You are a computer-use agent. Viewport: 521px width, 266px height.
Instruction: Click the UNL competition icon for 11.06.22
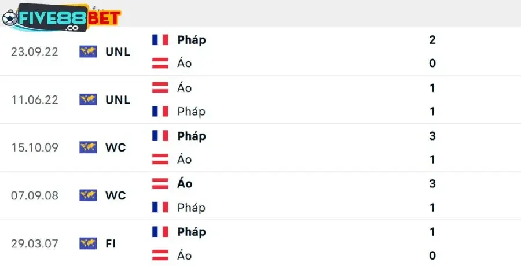click(88, 99)
